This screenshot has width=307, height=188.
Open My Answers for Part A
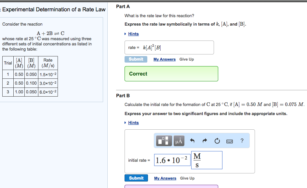pos(164,59)
